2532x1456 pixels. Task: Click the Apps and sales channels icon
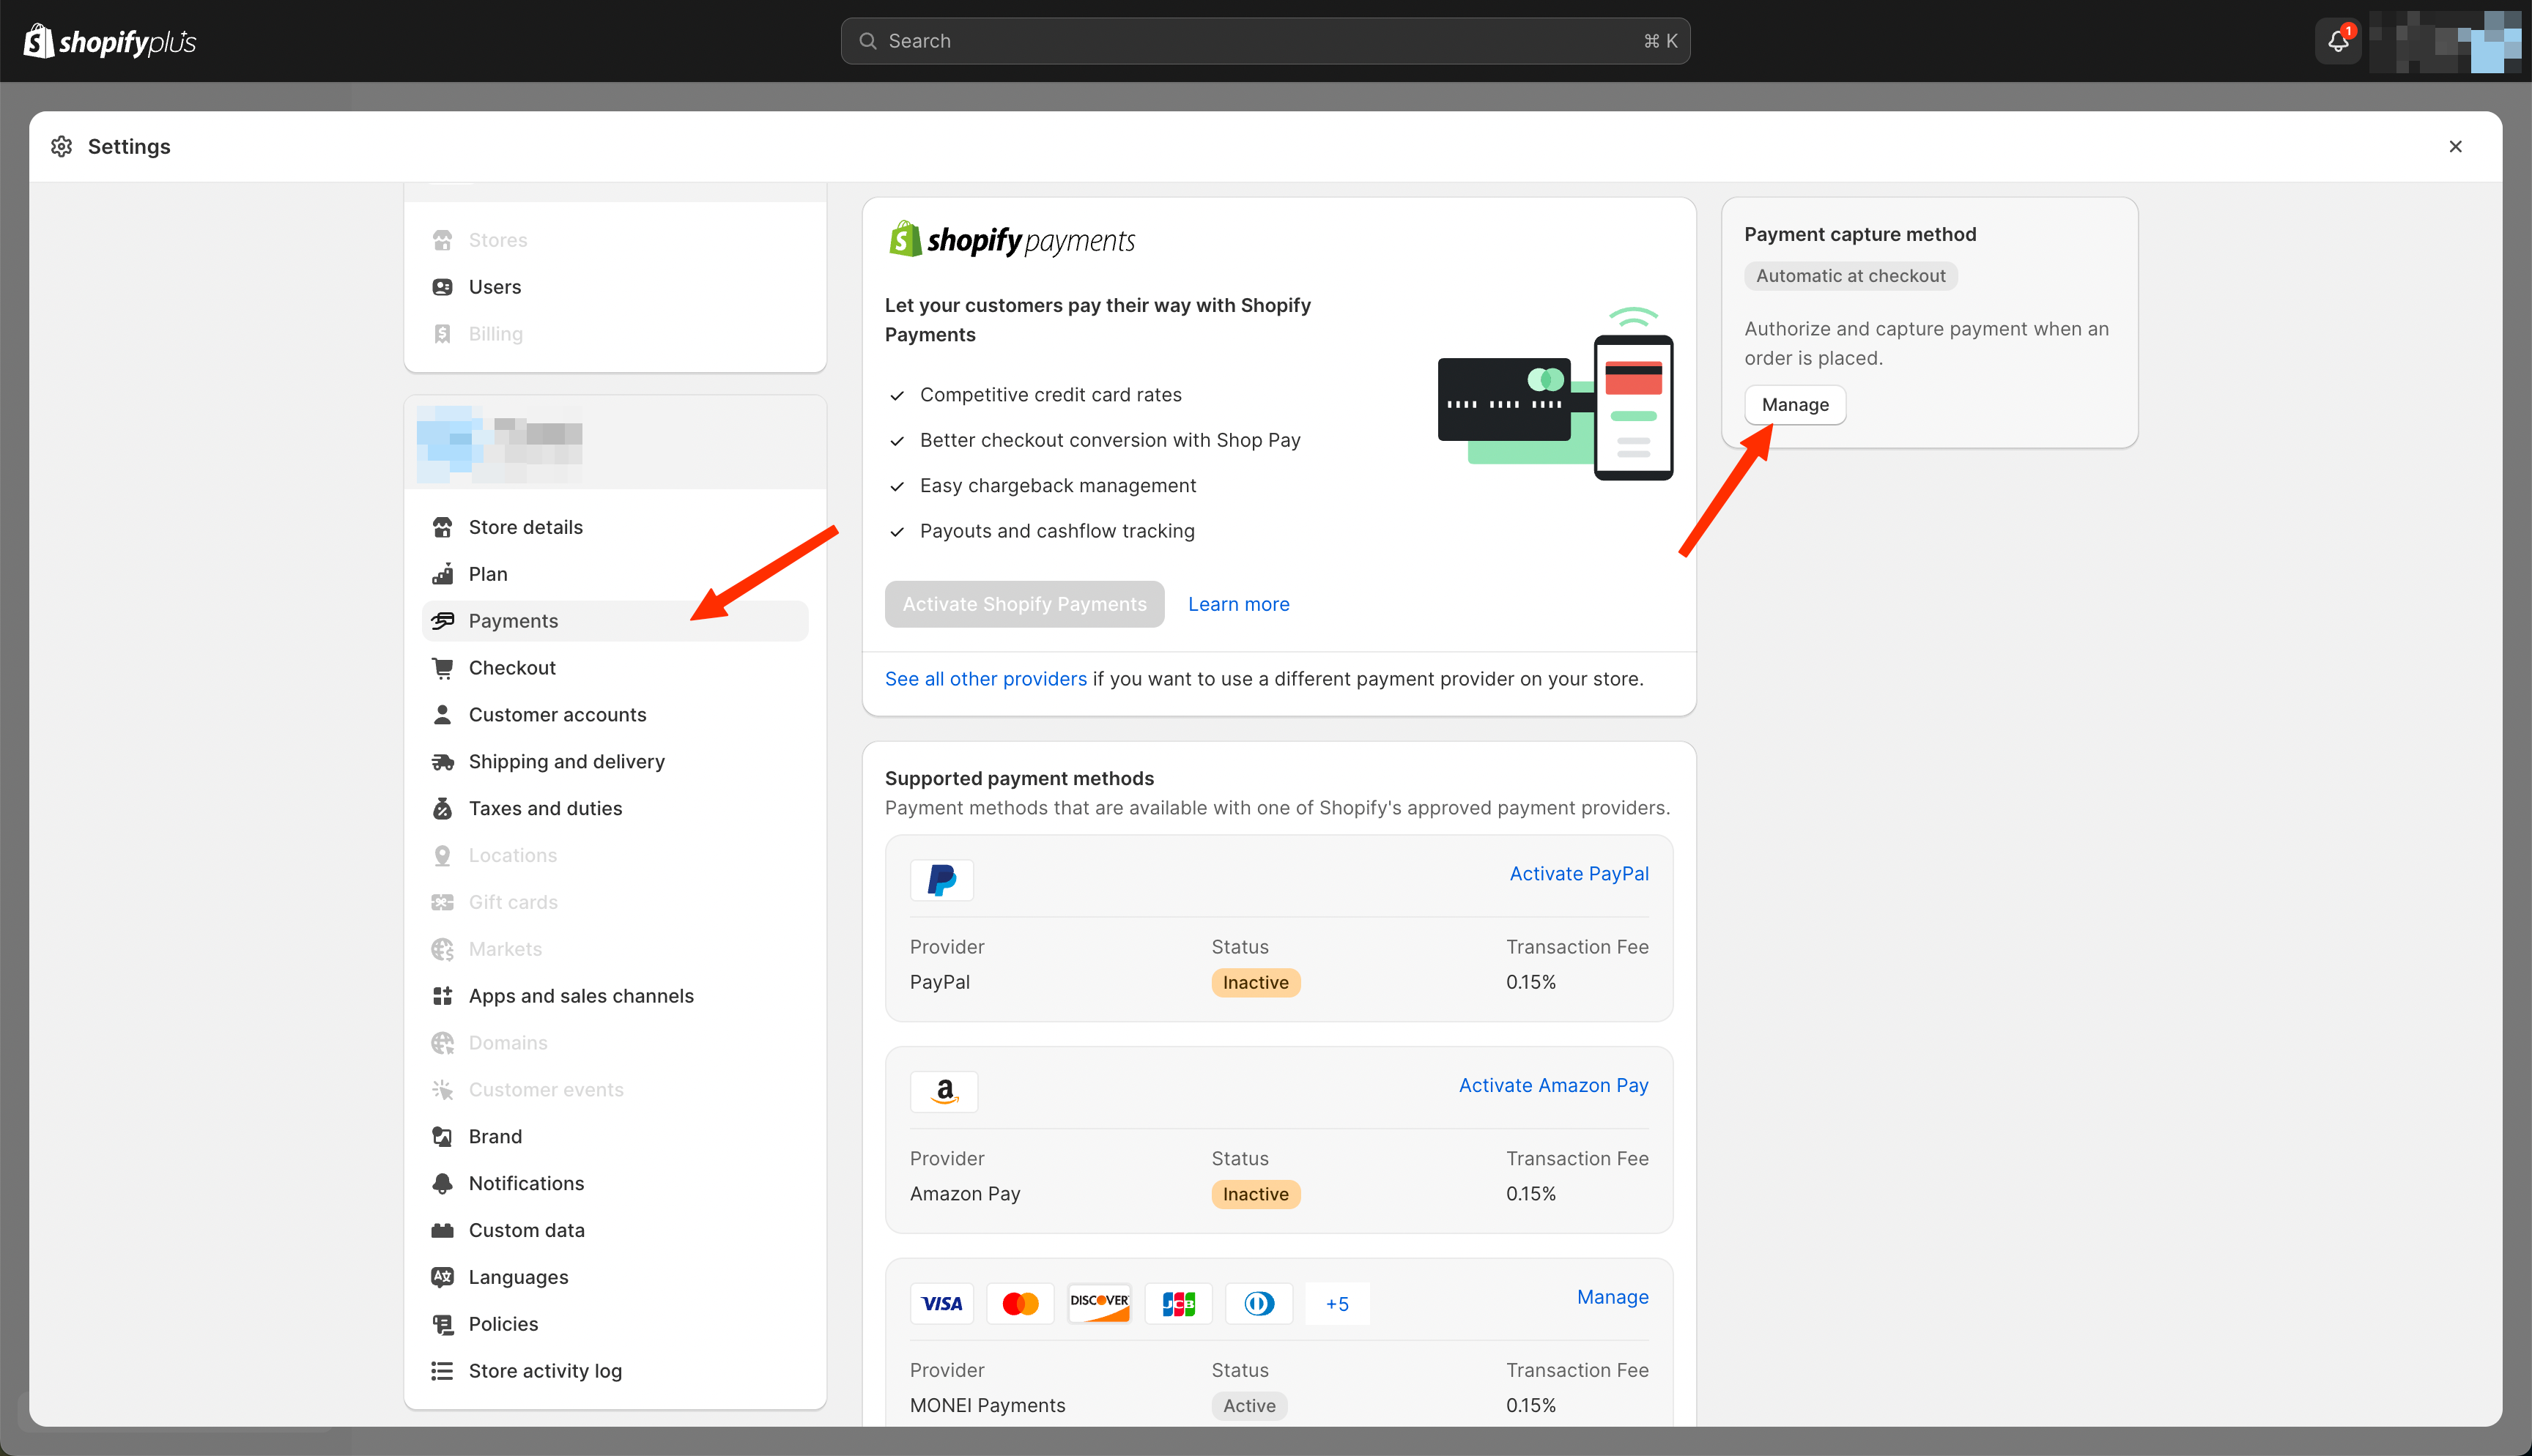click(442, 996)
